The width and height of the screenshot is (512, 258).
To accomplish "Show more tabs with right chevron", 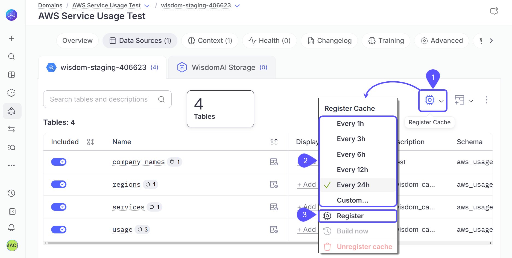I will click(x=491, y=41).
